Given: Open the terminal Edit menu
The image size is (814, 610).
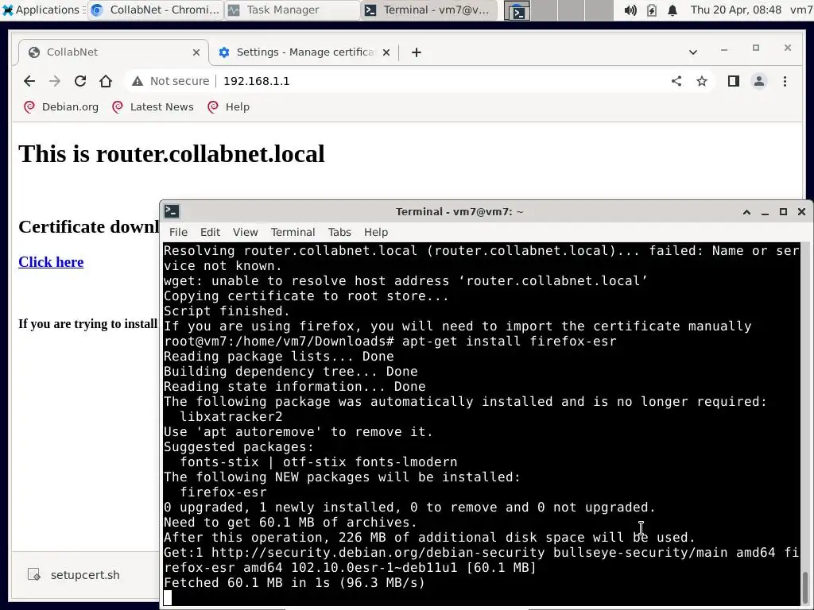Looking at the screenshot, I should tap(210, 233).
